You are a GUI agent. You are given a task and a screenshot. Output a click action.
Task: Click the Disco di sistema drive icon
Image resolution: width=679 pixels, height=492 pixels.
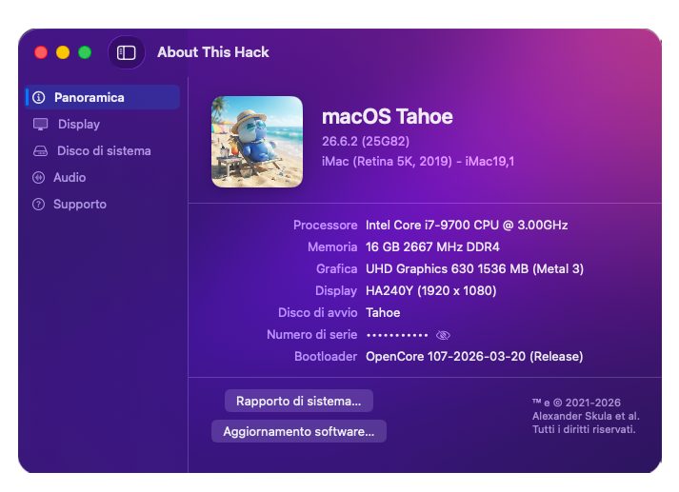tap(40, 151)
